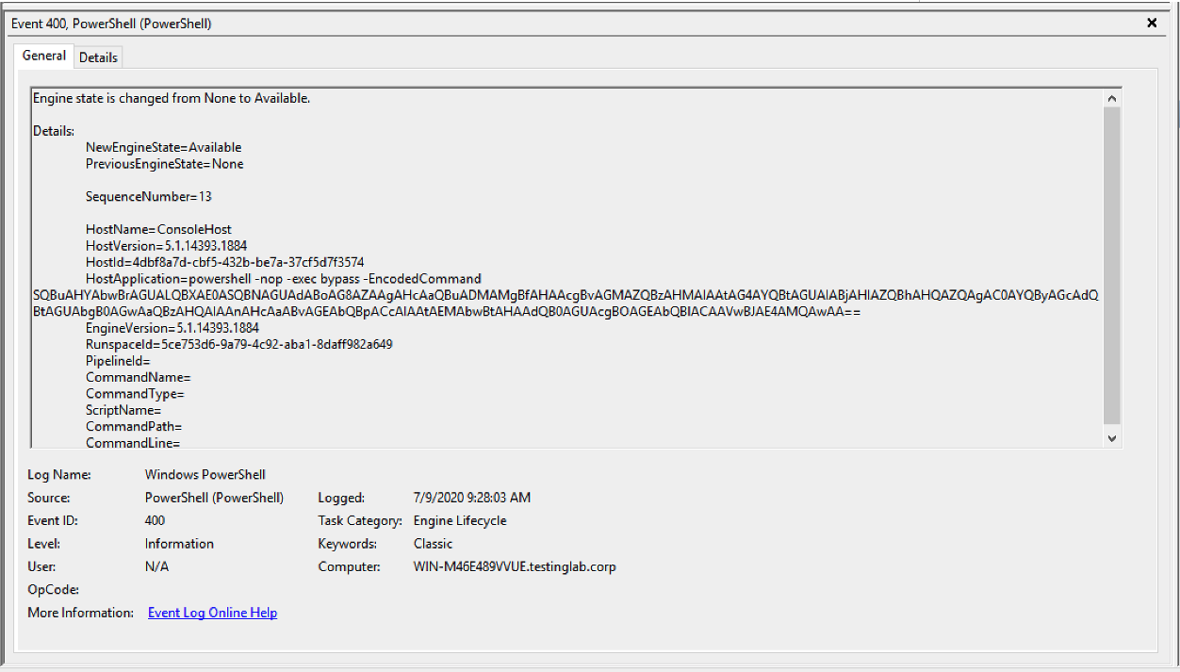Click the description box vertical scrollbar thumb
The width and height of the screenshot is (1180, 672).
1112,264
